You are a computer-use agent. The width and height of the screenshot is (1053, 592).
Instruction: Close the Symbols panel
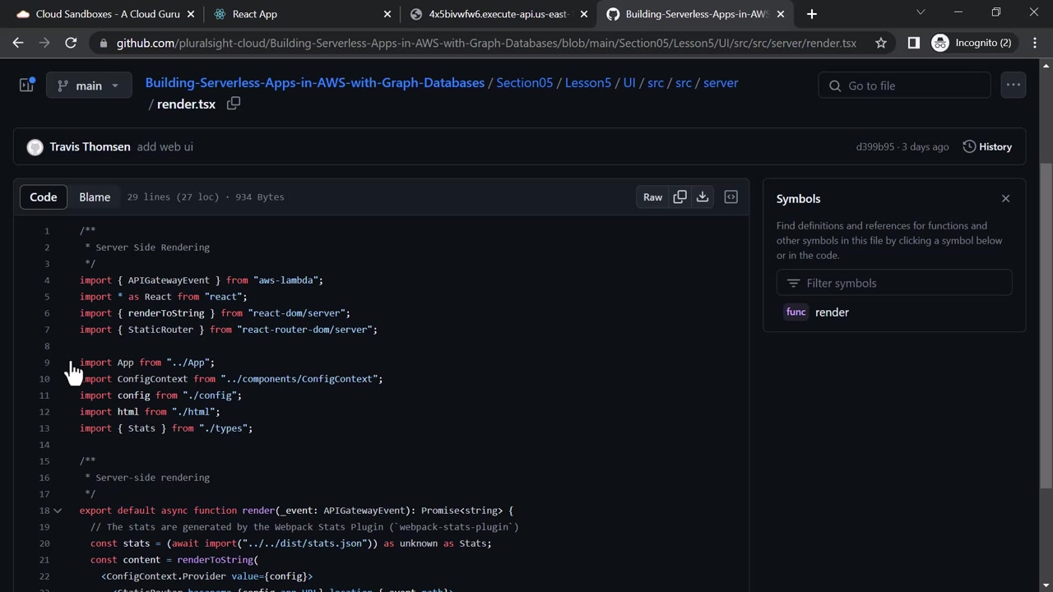click(x=1005, y=198)
